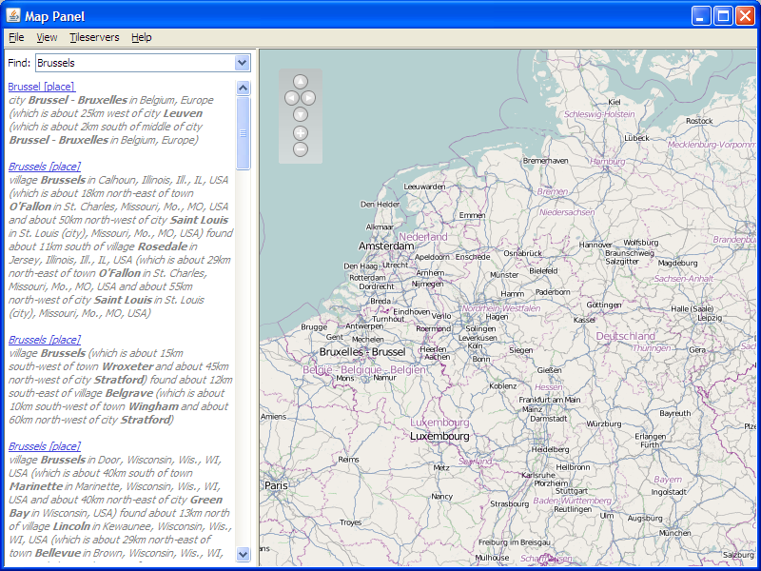Open the Help menu
The width and height of the screenshot is (761, 571).
coord(141,37)
